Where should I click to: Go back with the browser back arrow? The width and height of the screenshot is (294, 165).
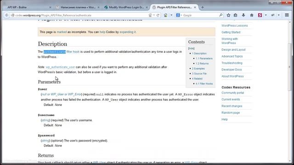tap(7, 15)
